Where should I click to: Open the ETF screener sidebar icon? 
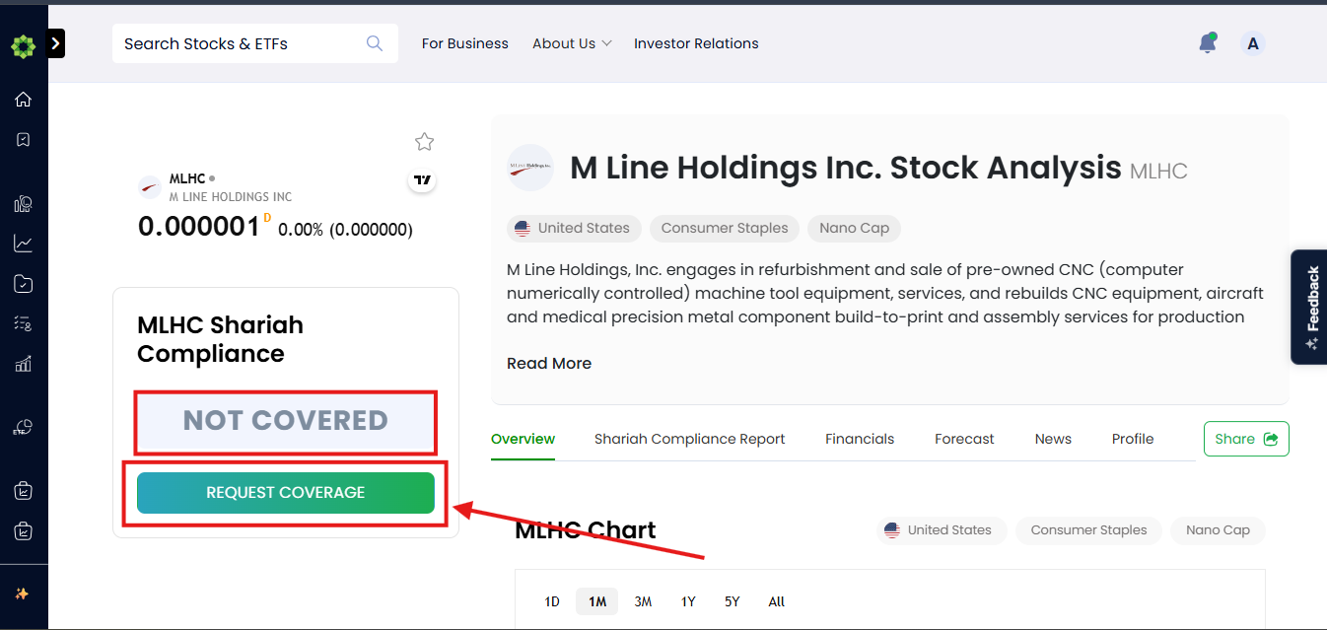(x=24, y=428)
